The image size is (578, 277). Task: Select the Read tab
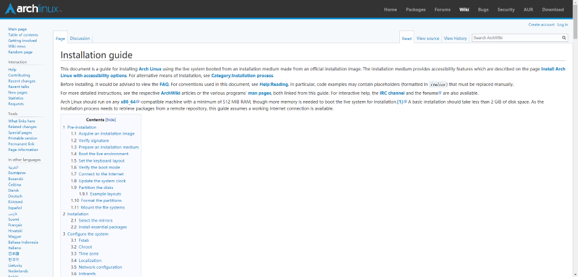pyautogui.click(x=407, y=39)
